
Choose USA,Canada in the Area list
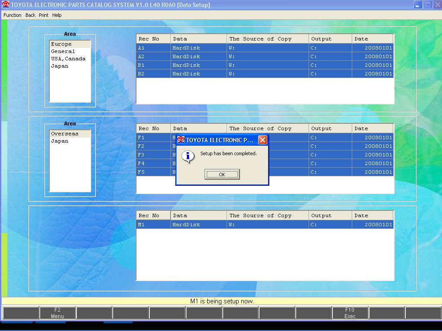tap(68, 59)
